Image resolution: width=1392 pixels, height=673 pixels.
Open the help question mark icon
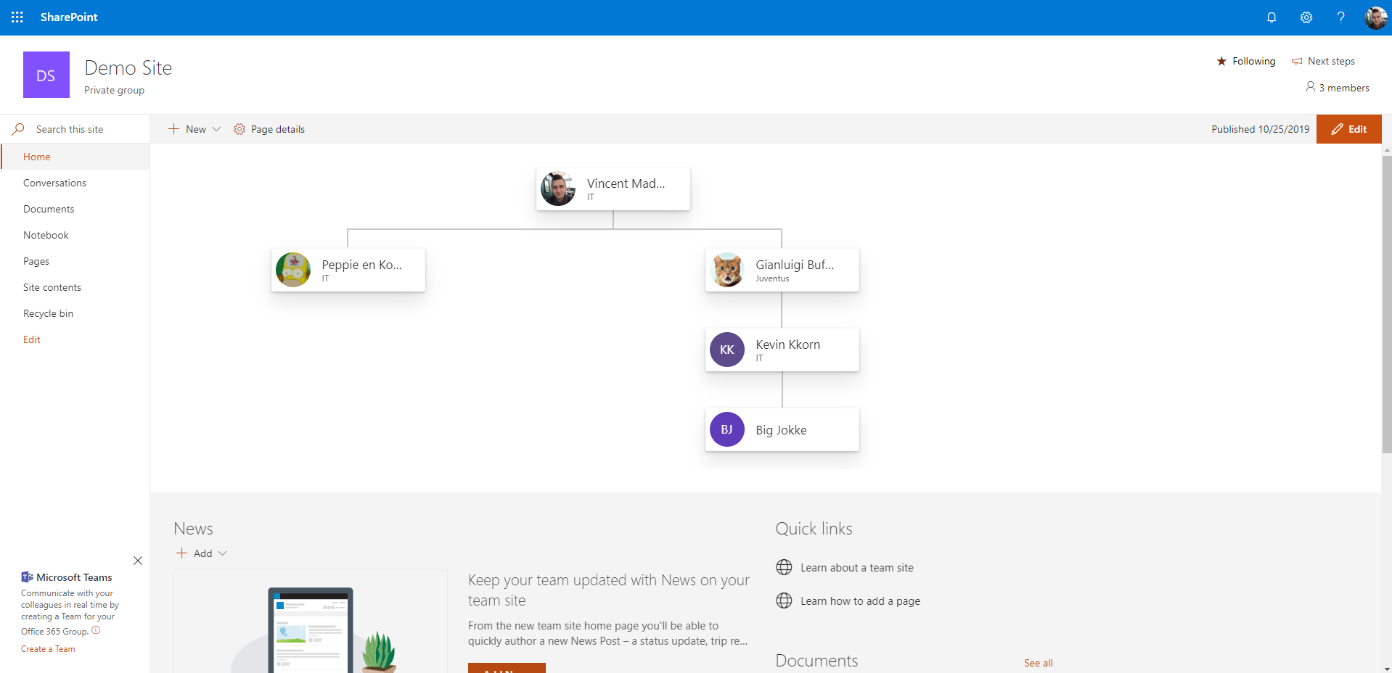(1341, 17)
